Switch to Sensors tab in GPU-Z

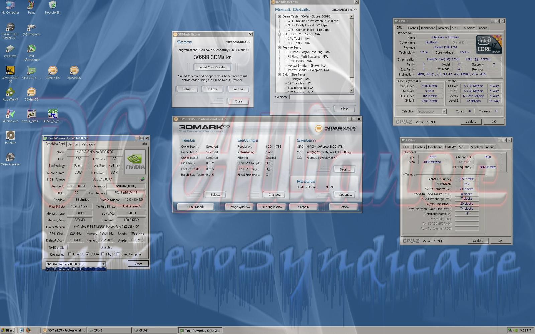tap(73, 144)
